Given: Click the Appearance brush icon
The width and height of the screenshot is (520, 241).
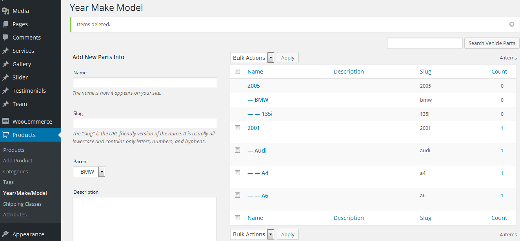Looking at the screenshot, I should 5,234.
